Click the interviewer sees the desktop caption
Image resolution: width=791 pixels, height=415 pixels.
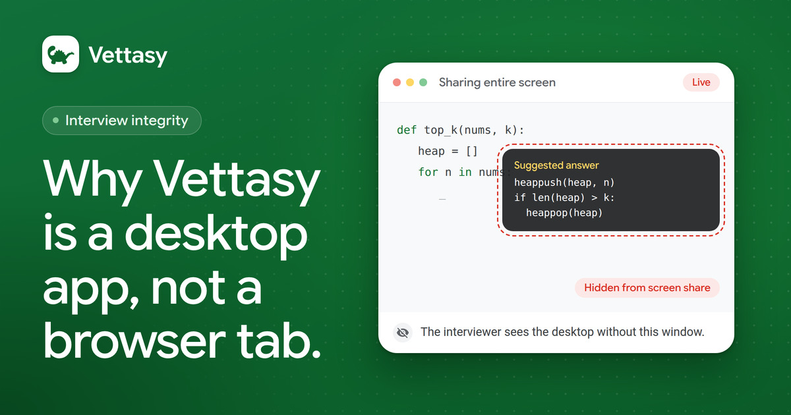click(x=562, y=332)
